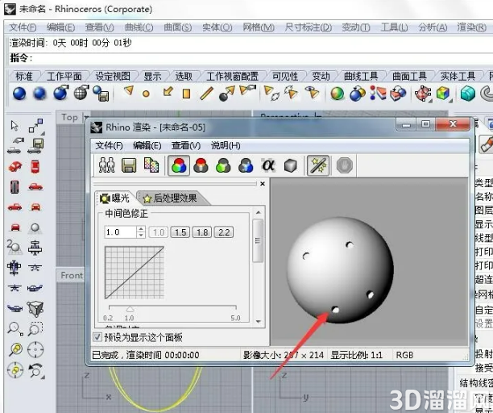Open the Top viewport dropdown arrow
Viewport: 493px width, 413px height.
coord(86,118)
